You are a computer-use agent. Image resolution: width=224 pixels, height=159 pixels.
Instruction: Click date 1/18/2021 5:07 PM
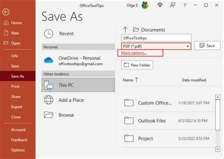pyautogui.click(x=194, y=103)
